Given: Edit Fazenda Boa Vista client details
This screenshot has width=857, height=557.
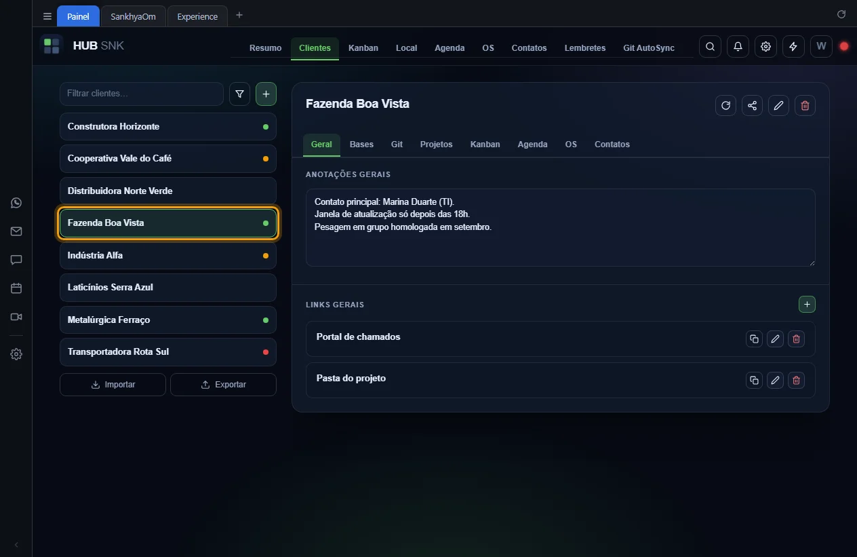Looking at the screenshot, I should [778, 105].
